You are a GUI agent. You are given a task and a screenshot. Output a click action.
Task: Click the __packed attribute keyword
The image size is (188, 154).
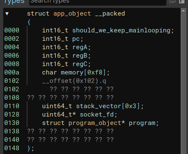[x=110, y=14]
